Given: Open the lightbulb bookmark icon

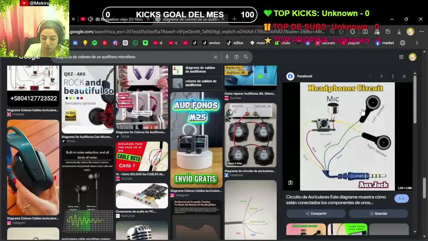Looking at the screenshot, I should (x=85, y=43).
